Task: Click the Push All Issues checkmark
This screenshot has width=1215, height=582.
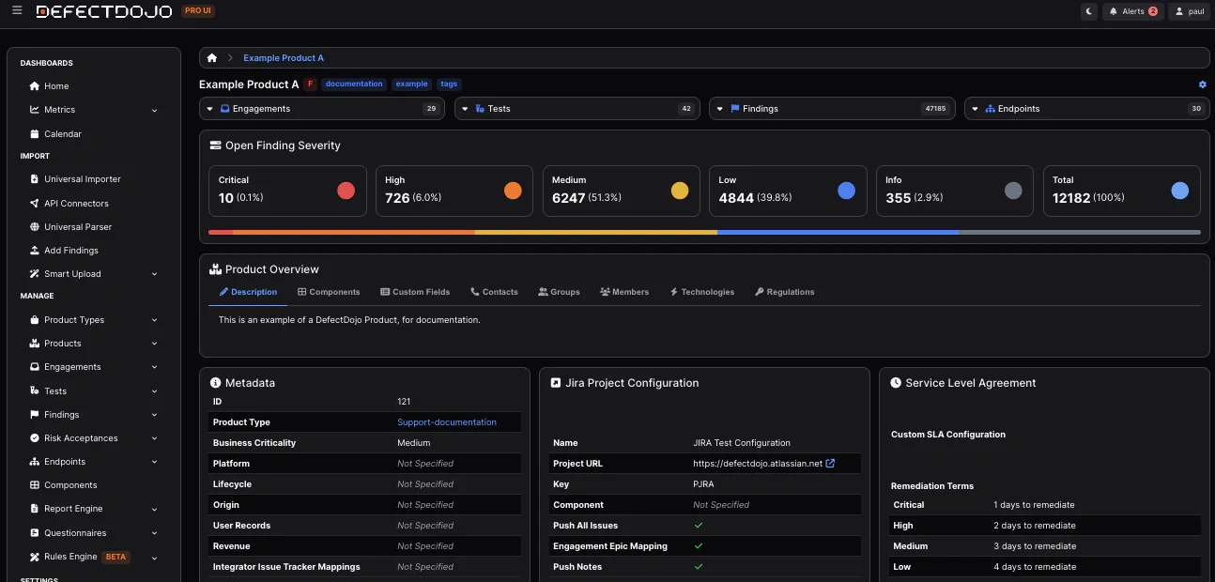Action: click(699, 526)
